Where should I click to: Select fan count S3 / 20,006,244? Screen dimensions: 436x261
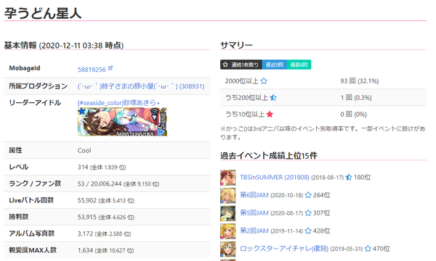coord(100,184)
